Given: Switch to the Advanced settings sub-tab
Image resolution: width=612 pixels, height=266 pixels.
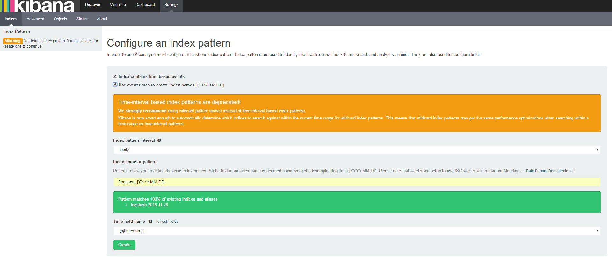Looking at the screenshot, I should coord(35,19).
